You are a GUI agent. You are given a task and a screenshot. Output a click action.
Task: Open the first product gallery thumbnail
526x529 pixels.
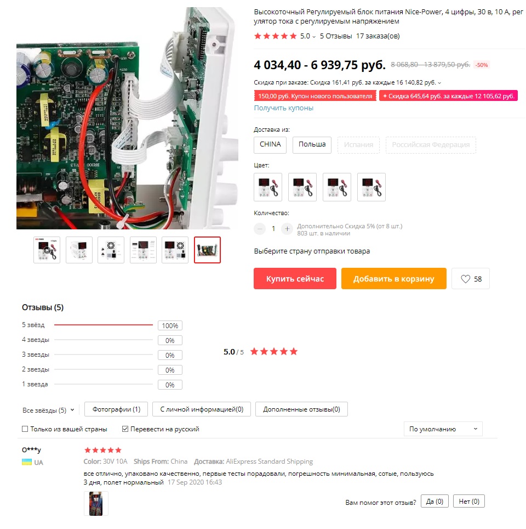[x=47, y=250]
